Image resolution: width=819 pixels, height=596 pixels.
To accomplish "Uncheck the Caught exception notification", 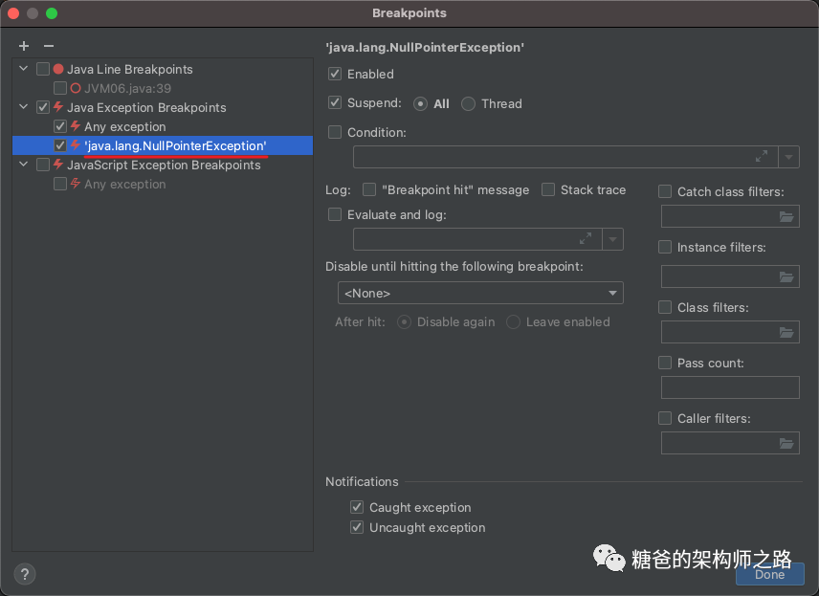I will 357,507.
